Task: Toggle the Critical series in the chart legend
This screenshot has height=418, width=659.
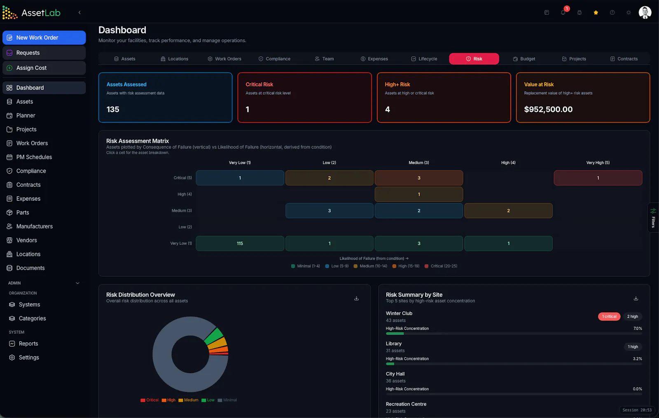Action: coord(150,400)
